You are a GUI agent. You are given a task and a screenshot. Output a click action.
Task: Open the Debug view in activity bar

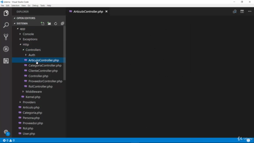coord(6,49)
